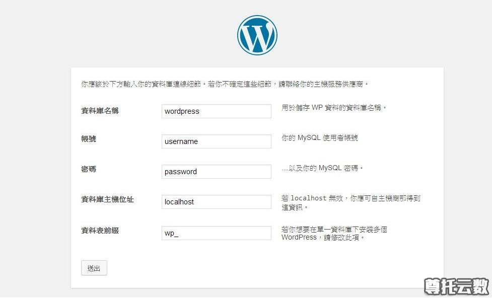Select the 密碼 field label

point(89,169)
